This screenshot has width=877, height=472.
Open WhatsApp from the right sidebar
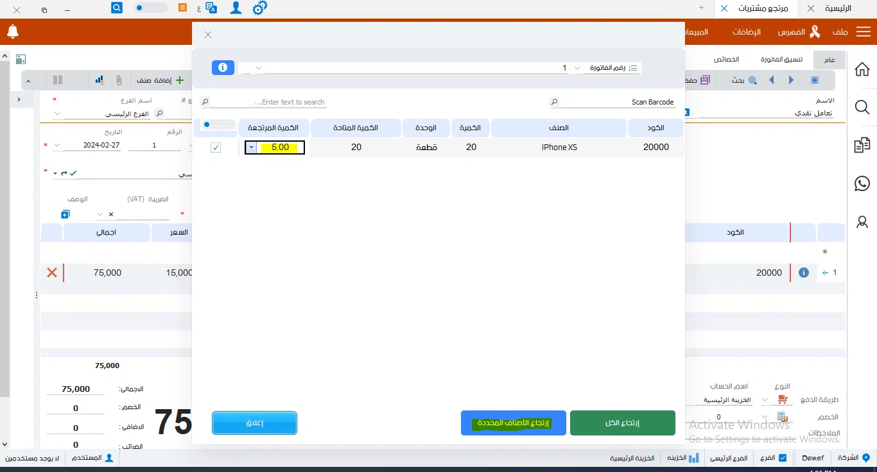[862, 183]
